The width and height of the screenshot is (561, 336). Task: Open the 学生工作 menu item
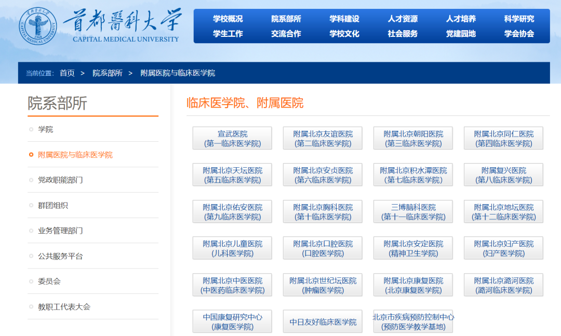click(x=228, y=34)
